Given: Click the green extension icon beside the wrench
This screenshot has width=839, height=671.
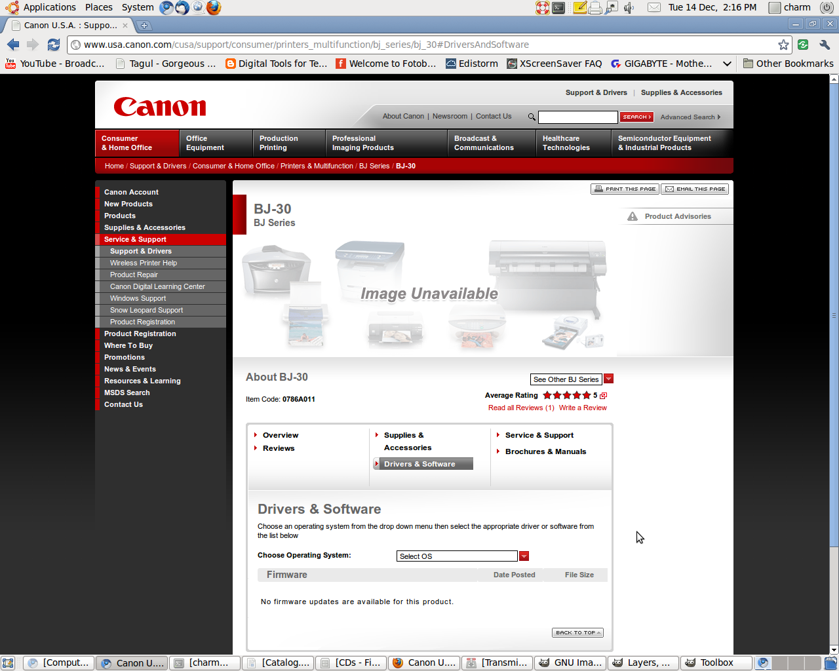Looking at the screenshot, I should tap(803, 45).
